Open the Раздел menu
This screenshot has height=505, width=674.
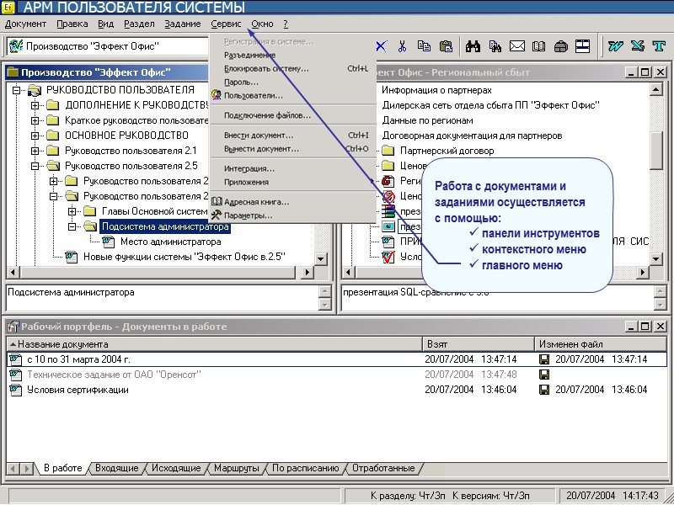coord(139,24)
